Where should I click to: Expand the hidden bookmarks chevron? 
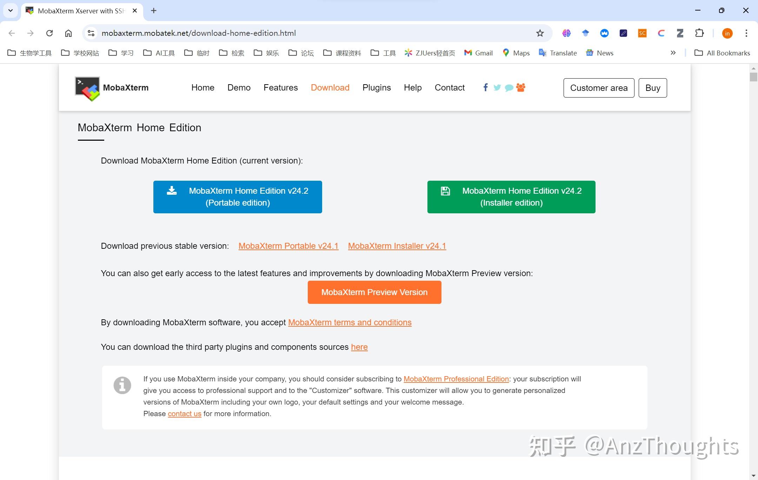tap(673, 53)
